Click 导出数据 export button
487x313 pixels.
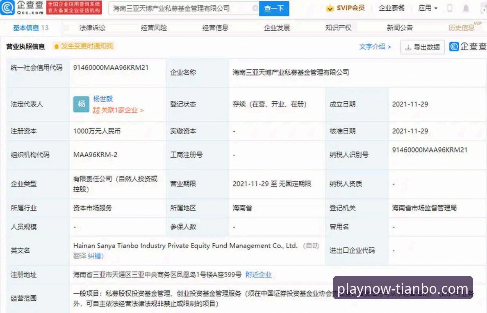click(x=422, y=47)
